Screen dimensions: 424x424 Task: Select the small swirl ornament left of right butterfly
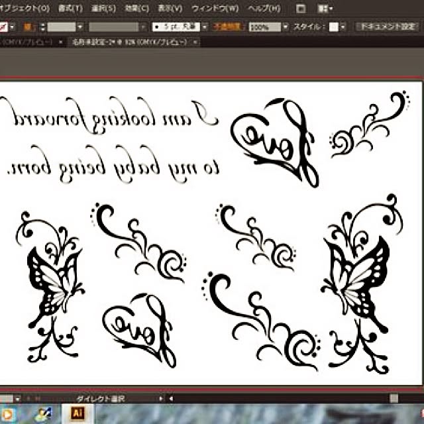pos(256,237)
